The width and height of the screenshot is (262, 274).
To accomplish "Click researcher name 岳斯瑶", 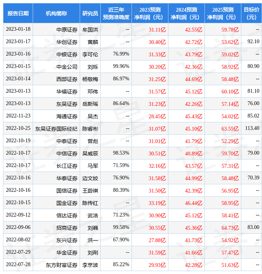I will pyautogui.click(x=90, y=104).
